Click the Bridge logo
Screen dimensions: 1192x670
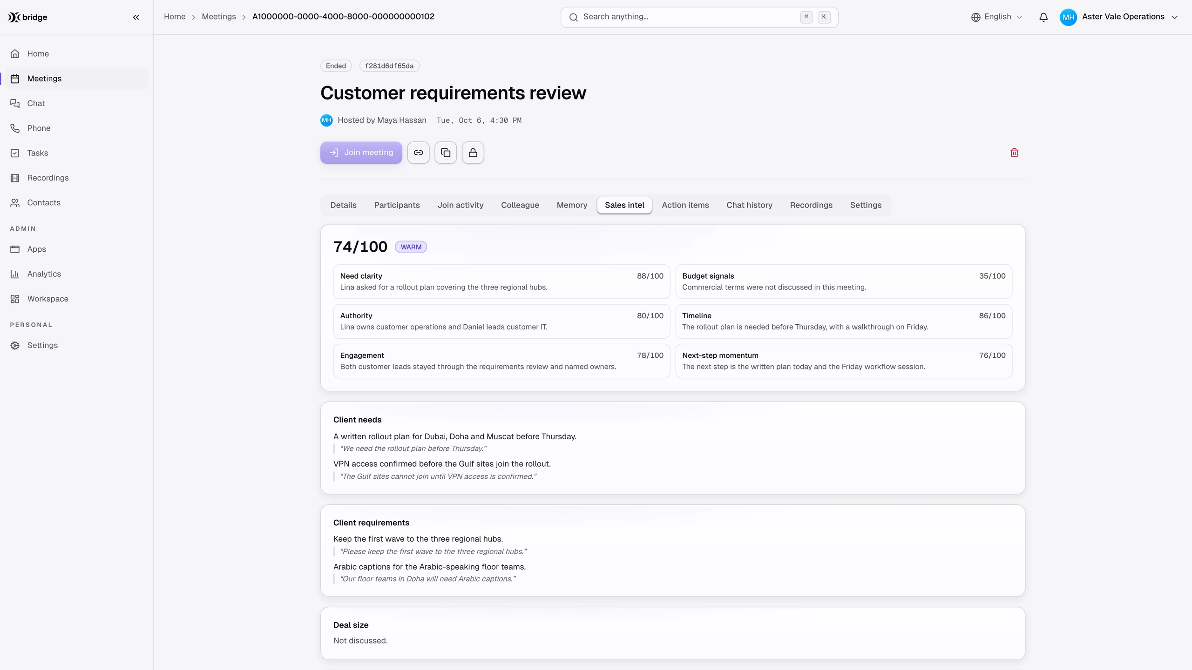[27, 17]
